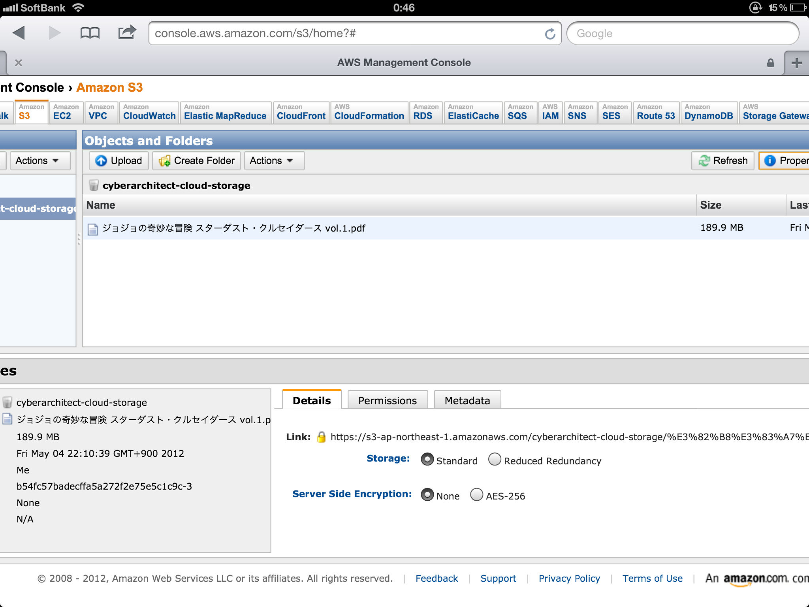The height and width of the screenshot is (607, 809).
Task: Open the objects Actions dropdown
Action: click(x=274, y=160)
